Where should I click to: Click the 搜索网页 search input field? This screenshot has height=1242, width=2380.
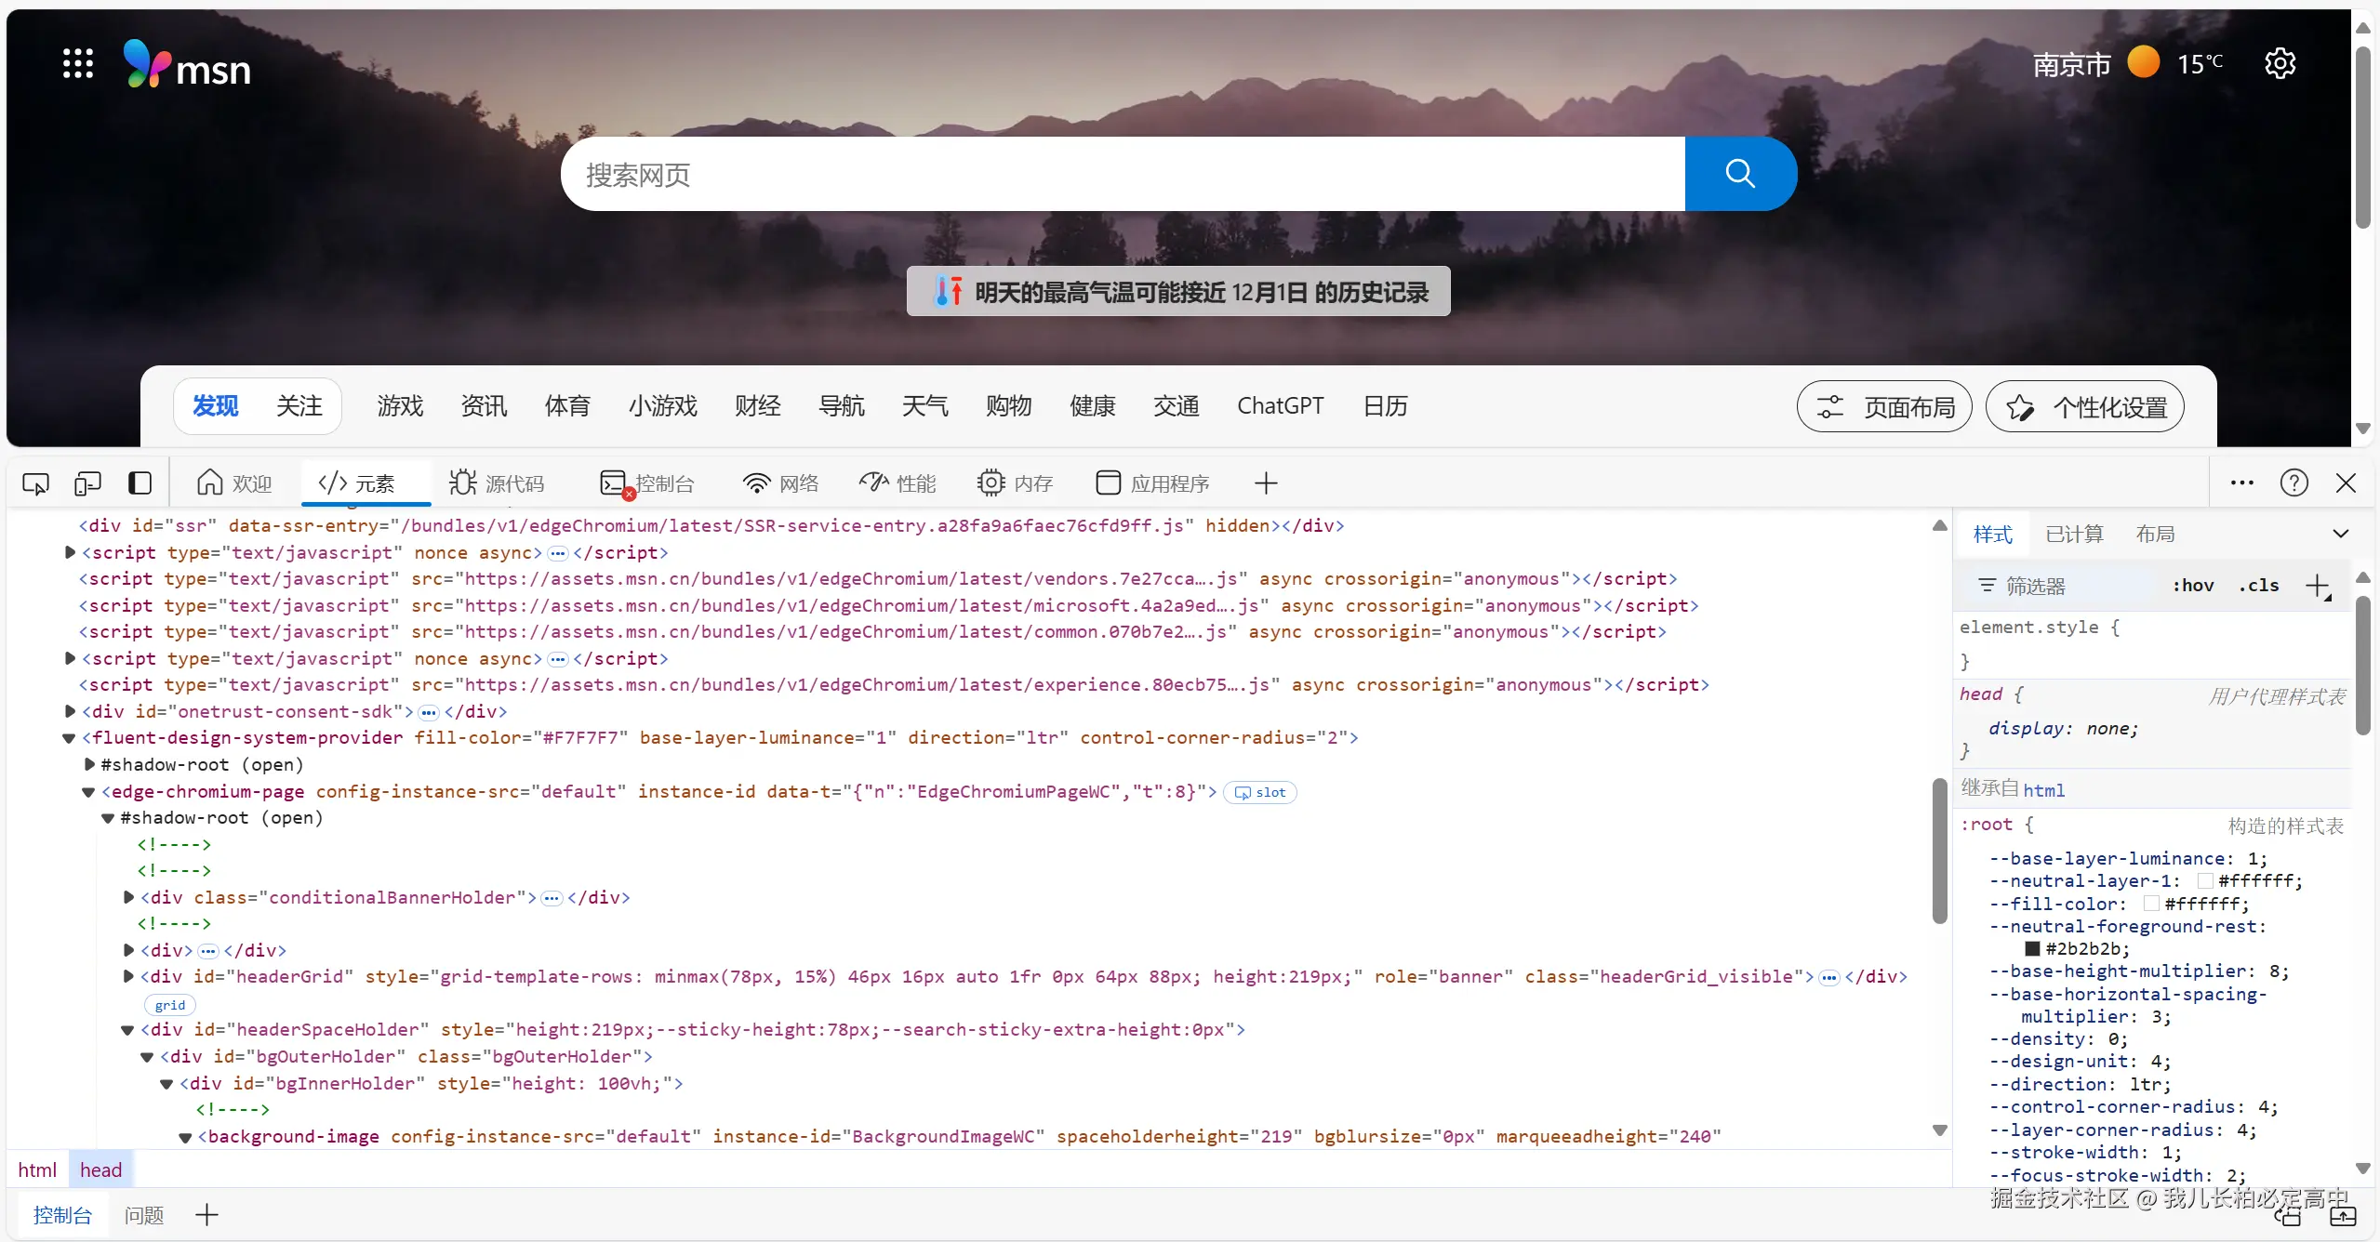[1116, 174]
